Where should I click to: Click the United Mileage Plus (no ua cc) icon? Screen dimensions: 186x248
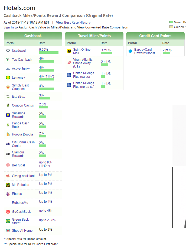69,85
